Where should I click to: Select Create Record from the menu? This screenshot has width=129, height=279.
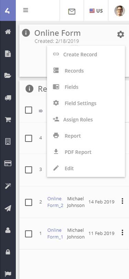coord(86,54)
